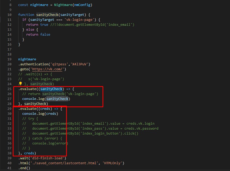The image size is (230, 171).
Task: Click 'creds.vk.login' on line 32
Action: tap(140, 124)
